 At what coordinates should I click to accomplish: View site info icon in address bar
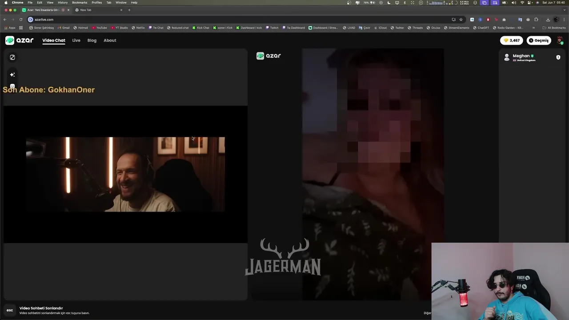click(x=30, y=20)
